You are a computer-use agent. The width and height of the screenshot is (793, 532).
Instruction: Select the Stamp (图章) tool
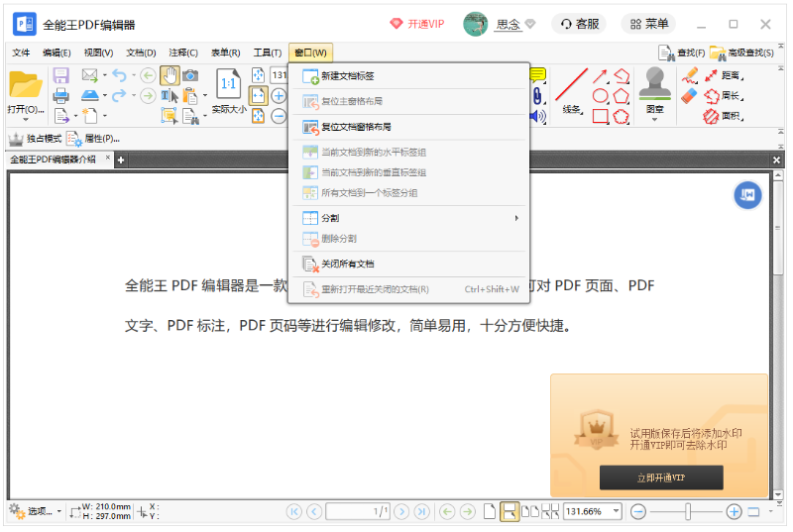[654, 90]
